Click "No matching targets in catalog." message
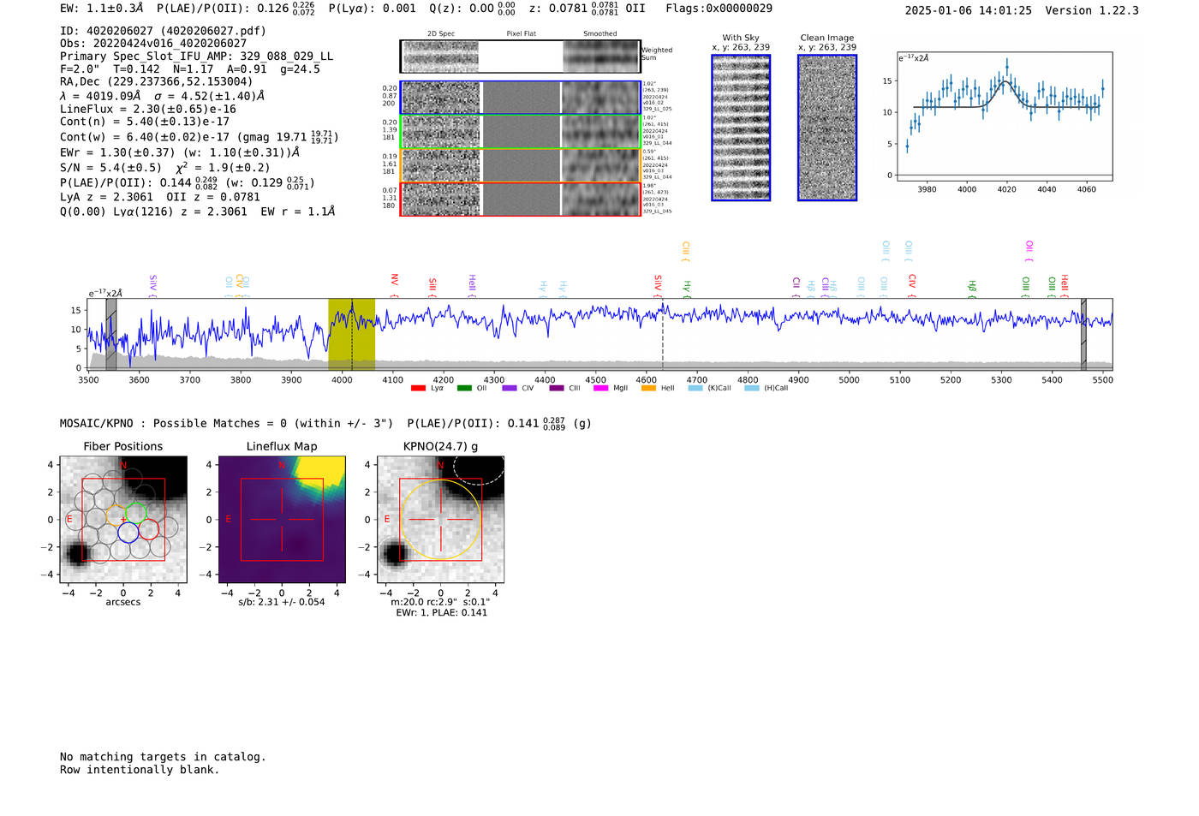The height and width of the screenshot is (816, 1199). point(163,757)
